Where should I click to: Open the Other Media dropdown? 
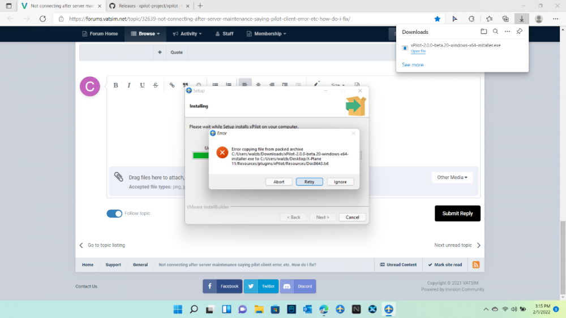(452, 177)
